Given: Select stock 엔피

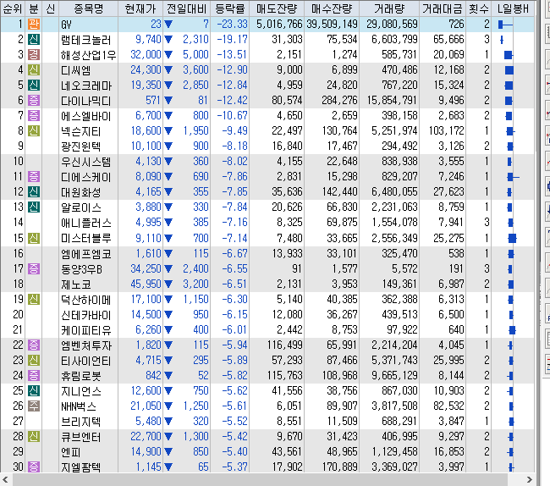Looking at the screenshot, I should (71, 452).
